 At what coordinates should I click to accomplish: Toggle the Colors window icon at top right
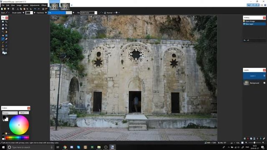[258, 5]
